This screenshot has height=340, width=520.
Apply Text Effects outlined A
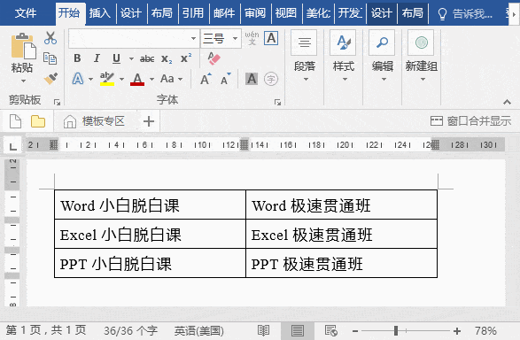[x=78, y=79]
